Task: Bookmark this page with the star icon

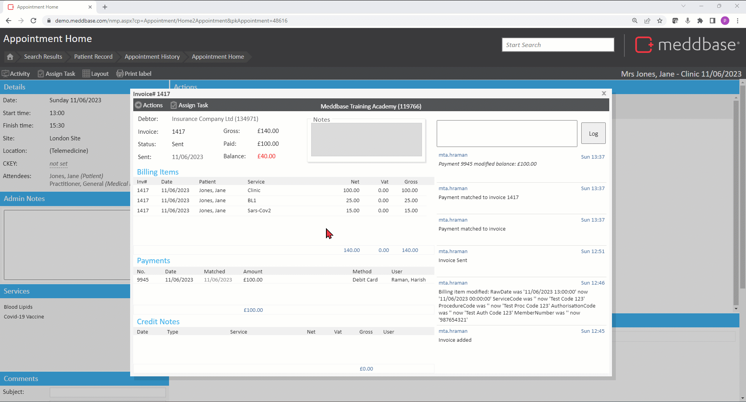Action: coord(660,21)
